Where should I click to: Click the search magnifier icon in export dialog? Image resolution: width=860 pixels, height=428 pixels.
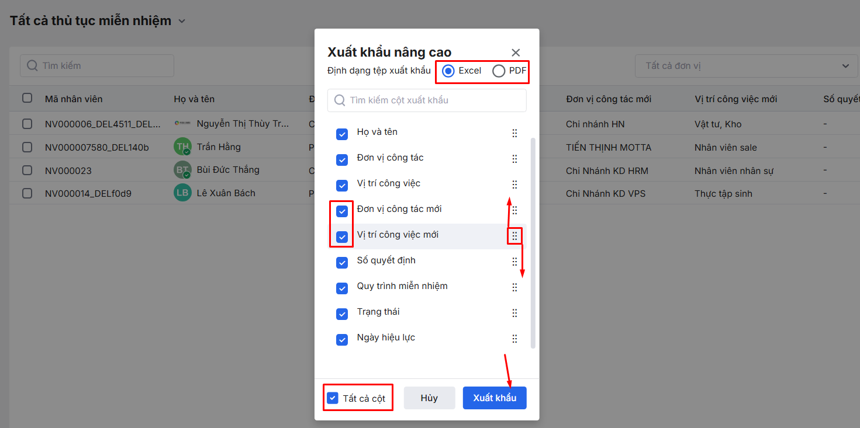[x=340, y=100]
